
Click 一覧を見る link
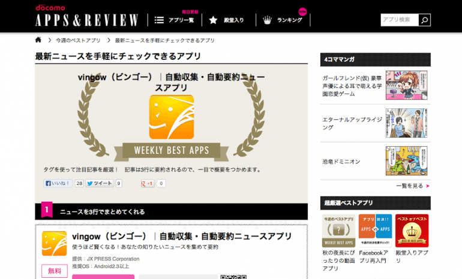point(410,186)
